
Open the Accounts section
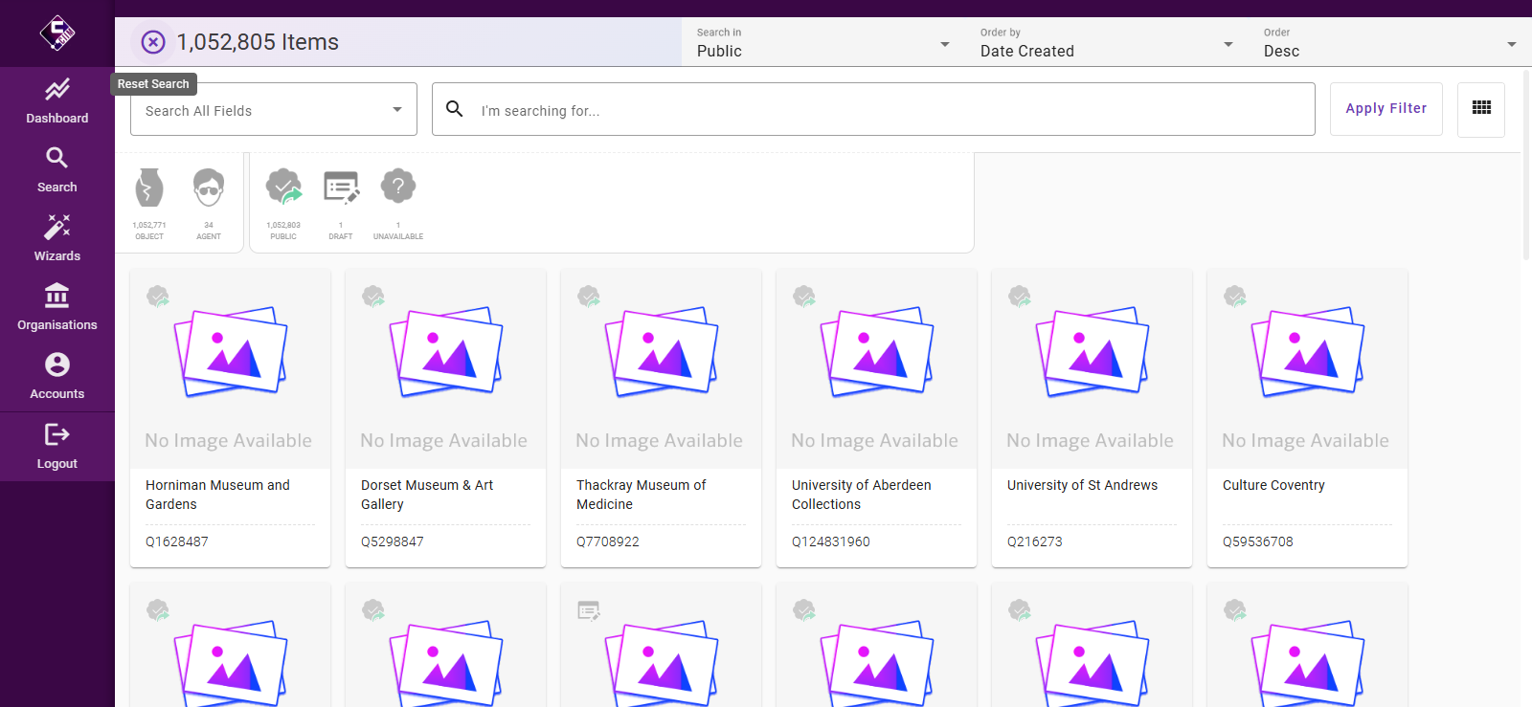(57, 376)
